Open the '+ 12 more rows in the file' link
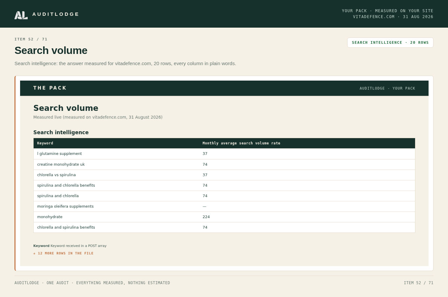448x297 pixels. pos(63,253)
